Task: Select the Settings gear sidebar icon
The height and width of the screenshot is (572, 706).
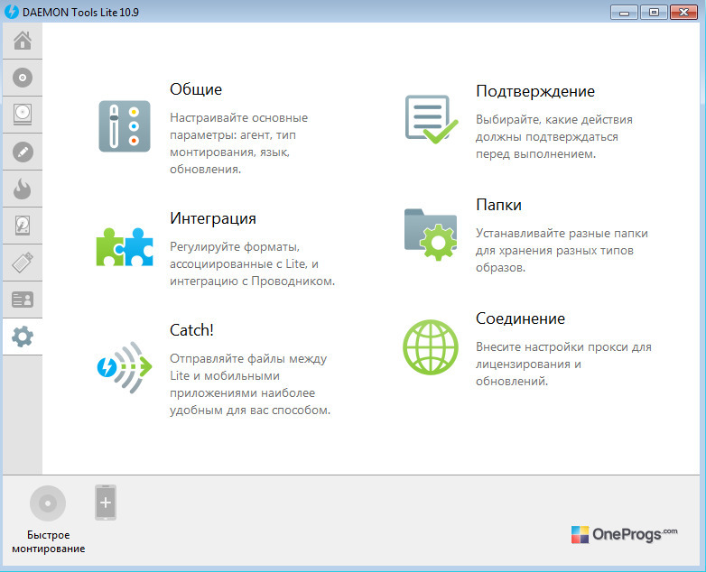Action: point(23,337)
